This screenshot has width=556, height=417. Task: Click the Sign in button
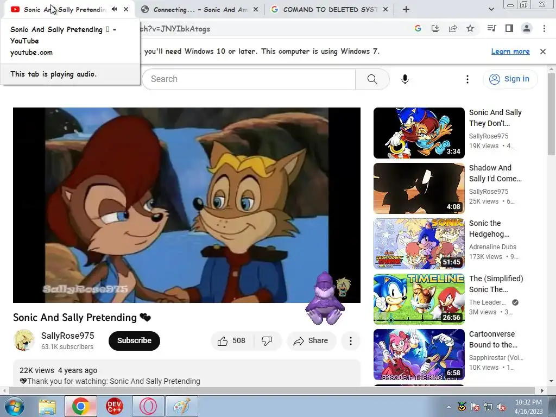[510, 79]
